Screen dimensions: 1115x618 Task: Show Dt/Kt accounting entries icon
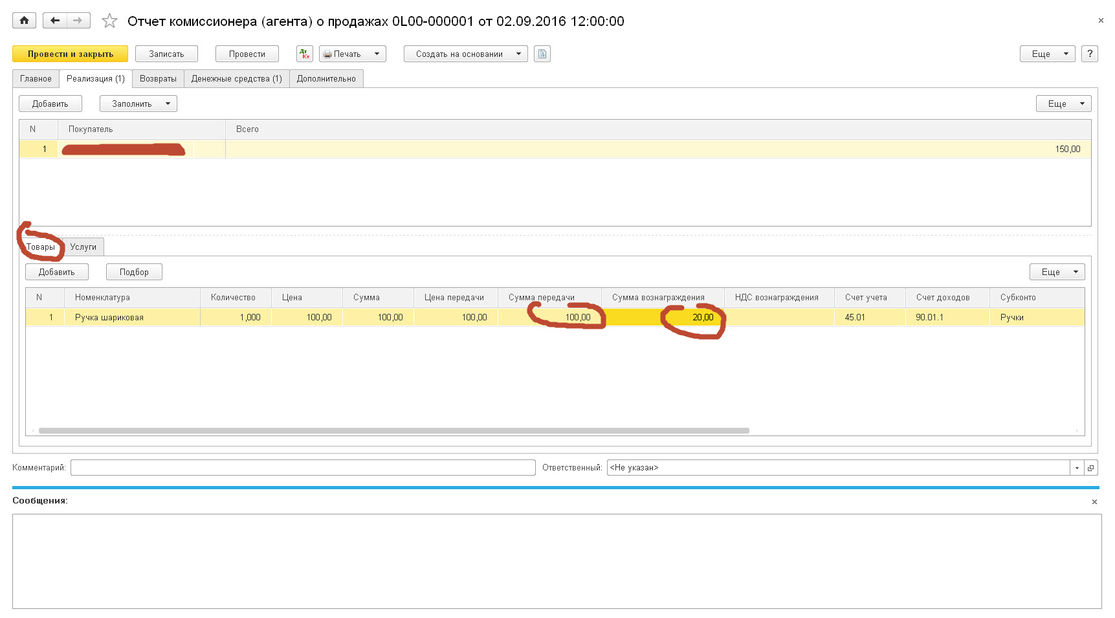click(x=304, y=54)
